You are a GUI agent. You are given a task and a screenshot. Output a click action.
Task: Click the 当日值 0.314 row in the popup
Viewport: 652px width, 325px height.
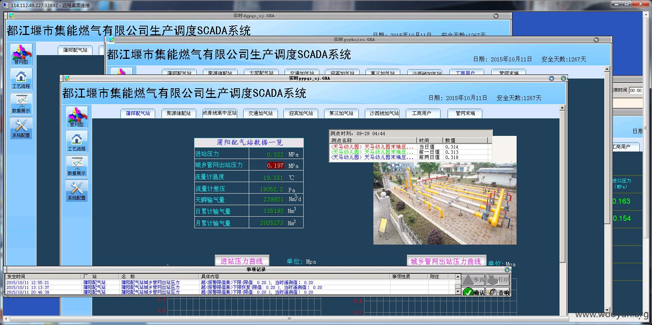[x=410, y=147]
